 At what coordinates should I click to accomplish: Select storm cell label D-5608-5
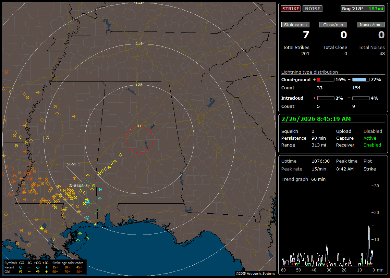pyautogui.click(x=78, y=186)
